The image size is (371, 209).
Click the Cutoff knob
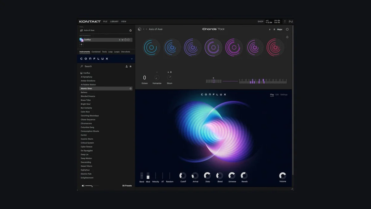click(x=183, y=176)
